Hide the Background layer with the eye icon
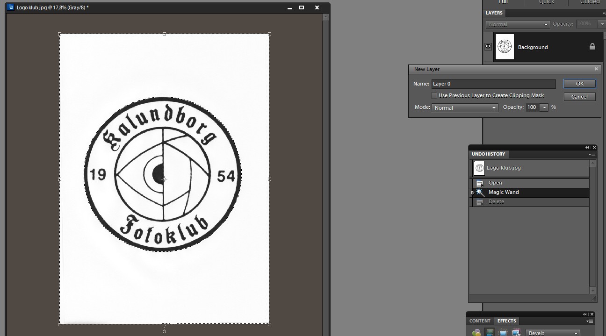 pos(488,47)
